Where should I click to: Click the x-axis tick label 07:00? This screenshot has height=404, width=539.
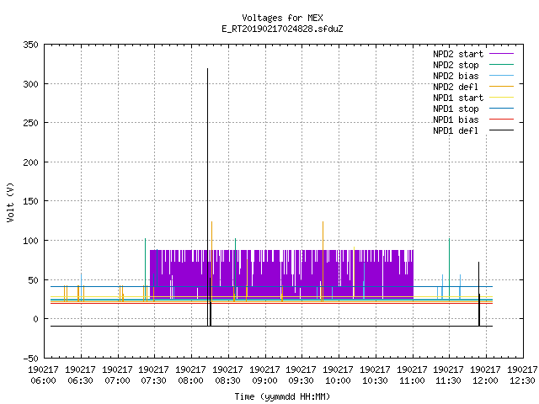point(117,380)
